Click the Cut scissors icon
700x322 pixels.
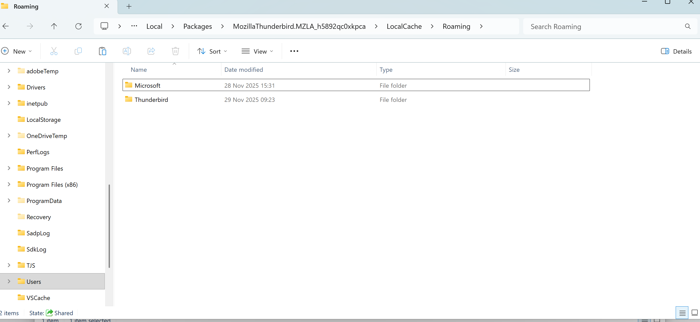click(54, 51)
